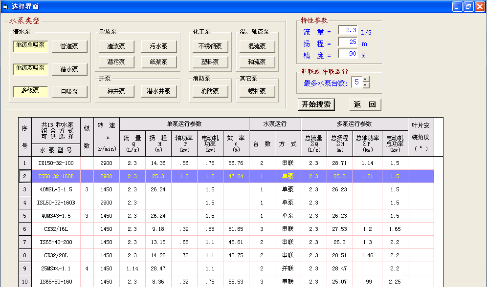Viewport: 487px width, 287px height.
Task: Select pump model CK32/20L
Action: point(56,255)
